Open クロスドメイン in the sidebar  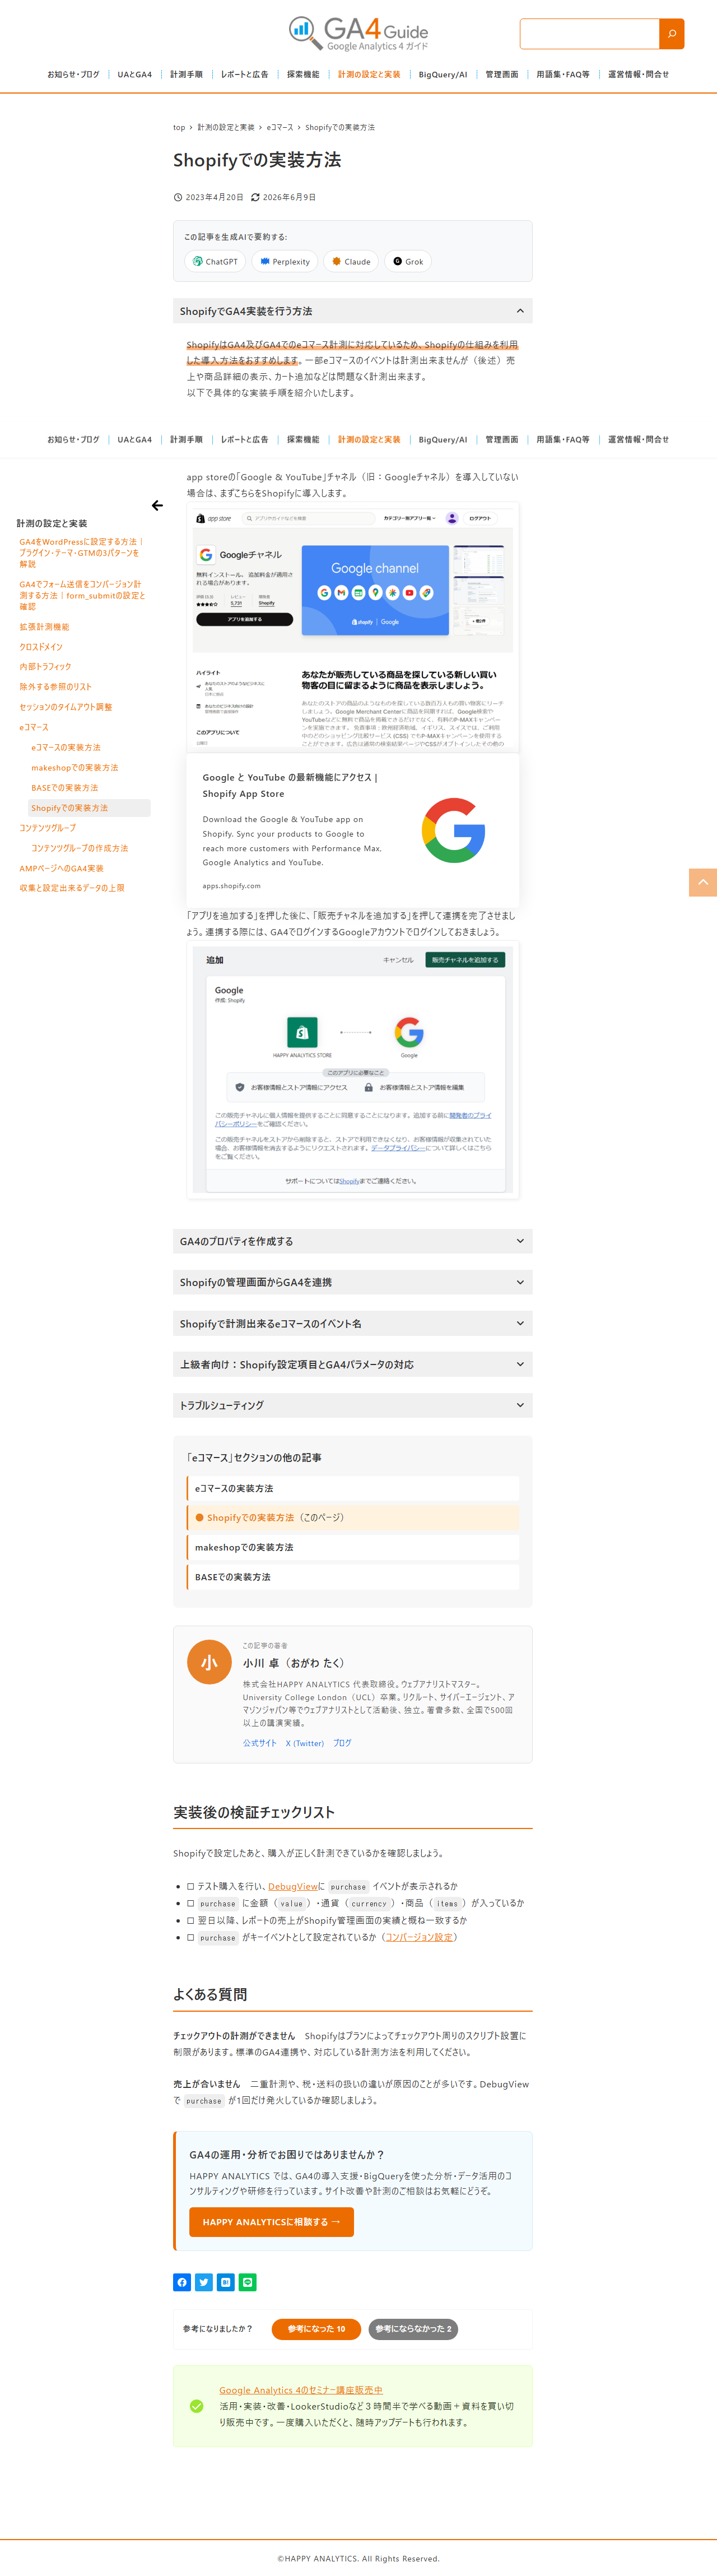pyautogui.click(x=41, y=647)
